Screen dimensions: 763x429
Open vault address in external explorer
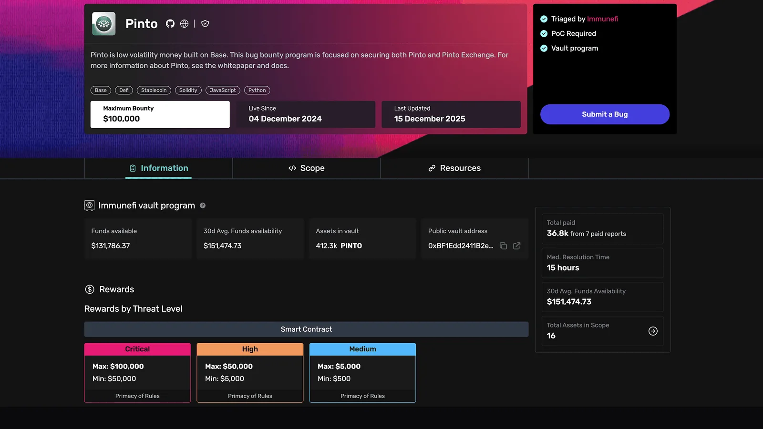pos(516,246)
